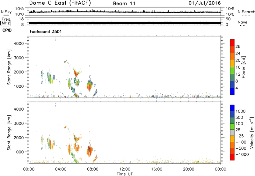
Task: Click the "Dome C East (fitACF)" plot title
Action: (x=60, y=3)
